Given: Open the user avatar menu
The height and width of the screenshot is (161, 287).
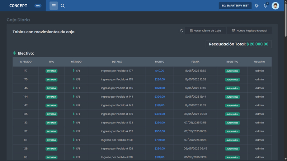Looking at the screenshot, I should pos(275,6).
